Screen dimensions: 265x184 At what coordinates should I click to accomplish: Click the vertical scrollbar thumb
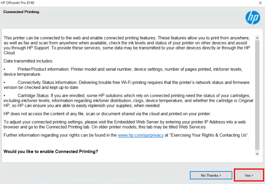pyautogui.click(x=257, y=95)
